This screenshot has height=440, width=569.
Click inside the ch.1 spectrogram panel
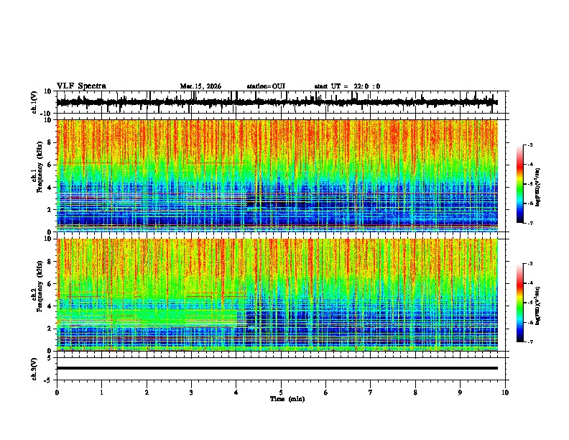point(277,175)
